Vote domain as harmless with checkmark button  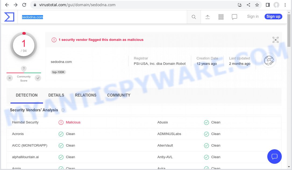[38, 78]
